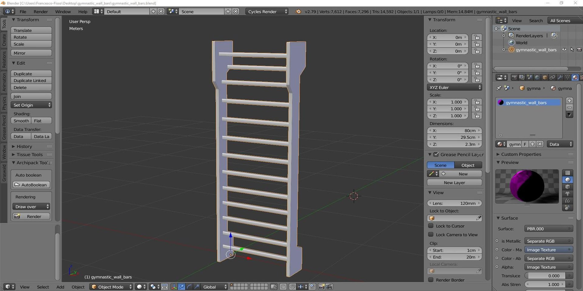Collapse the Scene node in outliner
583x291 pixels.
pyautogui.click(x=496, y=28)
